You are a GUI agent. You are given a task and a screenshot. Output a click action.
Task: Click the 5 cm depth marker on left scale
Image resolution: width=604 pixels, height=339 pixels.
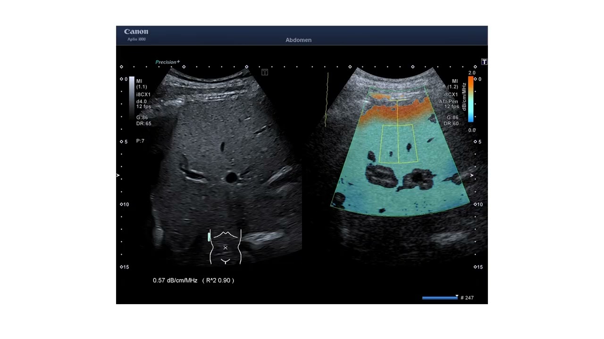click(x=124, y=142)
